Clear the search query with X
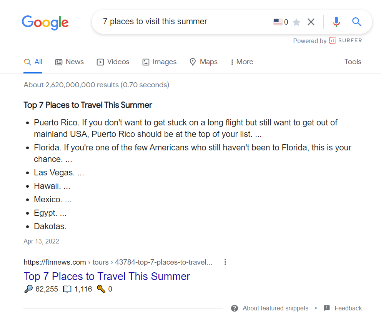 tap(311, 22)
